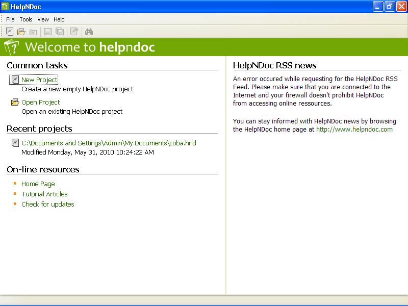Click text 'Open an existing HelpNDoc project'
The image size is (408, 306).
[x=72, y=111]
